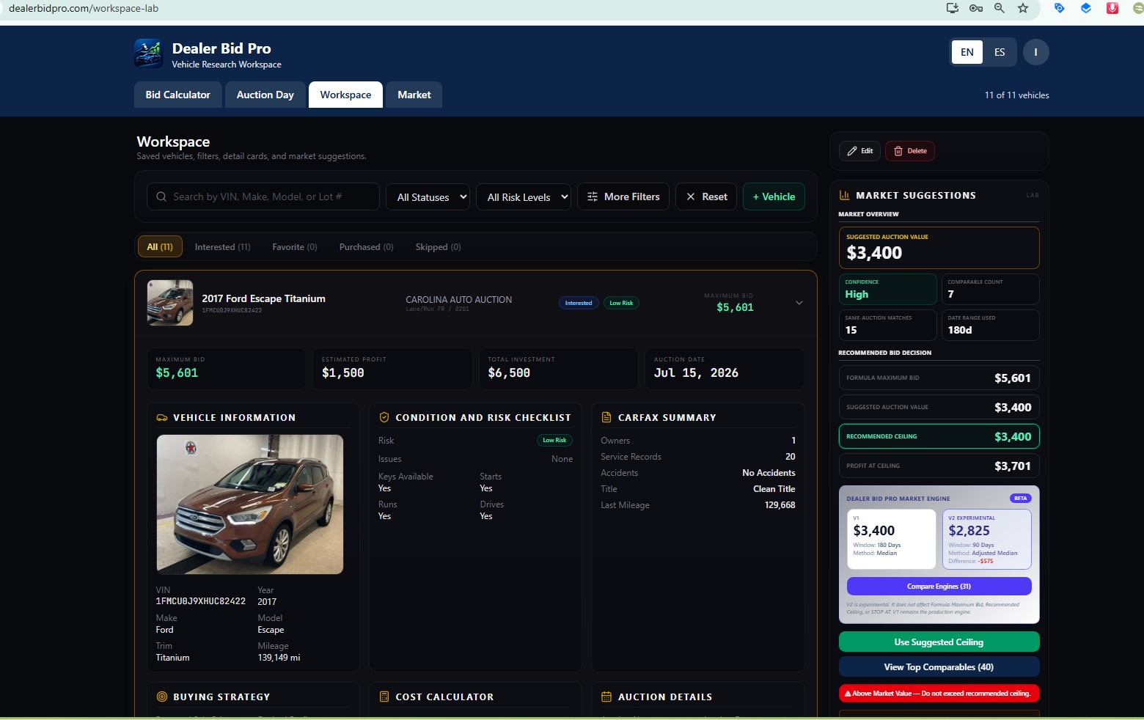The image size is (1144, 720).
Task: Click the Edit button
Action: 859,151
